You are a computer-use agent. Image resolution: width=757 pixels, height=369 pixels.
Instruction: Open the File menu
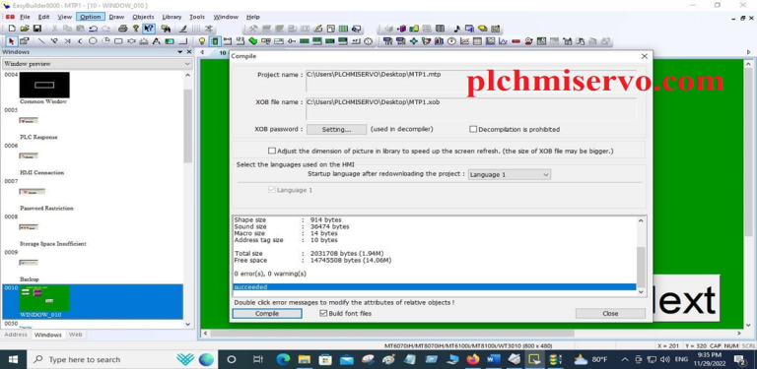[25, 17]
